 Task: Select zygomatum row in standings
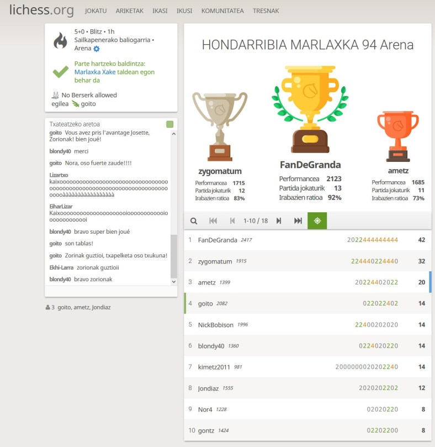click(307, 261)
